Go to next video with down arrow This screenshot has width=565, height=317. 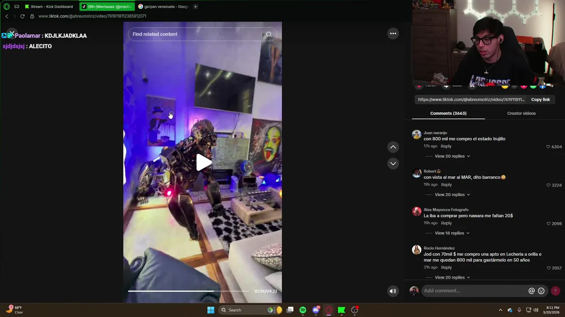pos(393,163)
